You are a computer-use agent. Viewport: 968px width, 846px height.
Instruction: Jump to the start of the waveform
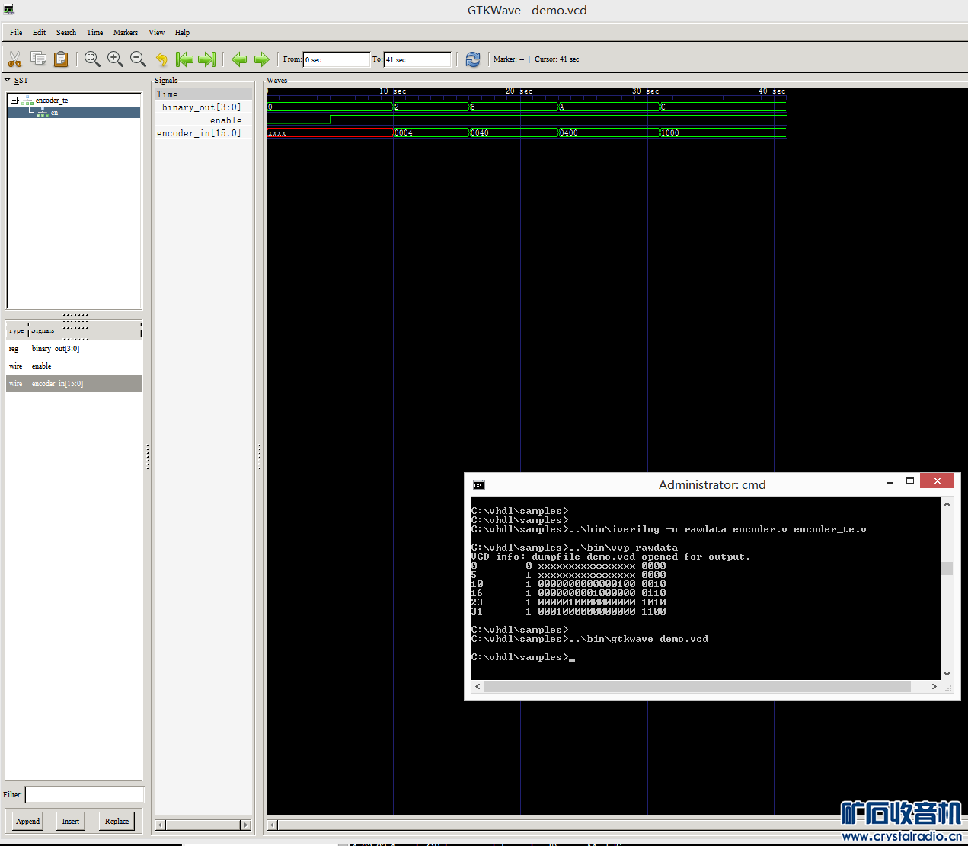[x=184, y=59]
